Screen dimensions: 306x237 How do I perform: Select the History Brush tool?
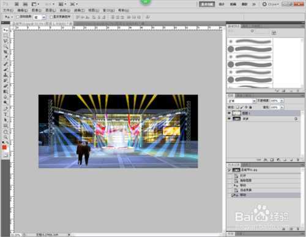(x=6, y=81)
